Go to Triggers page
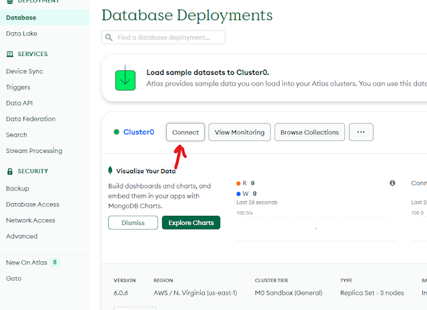The height and width of the screenshot is (310, 427). click(18, 88)
